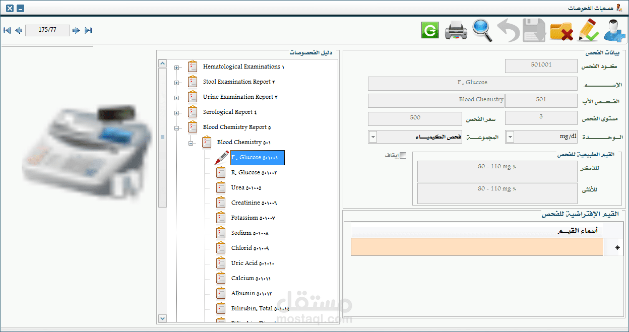Select the Uric Acid tree item
629x332 pixels.
253,263
